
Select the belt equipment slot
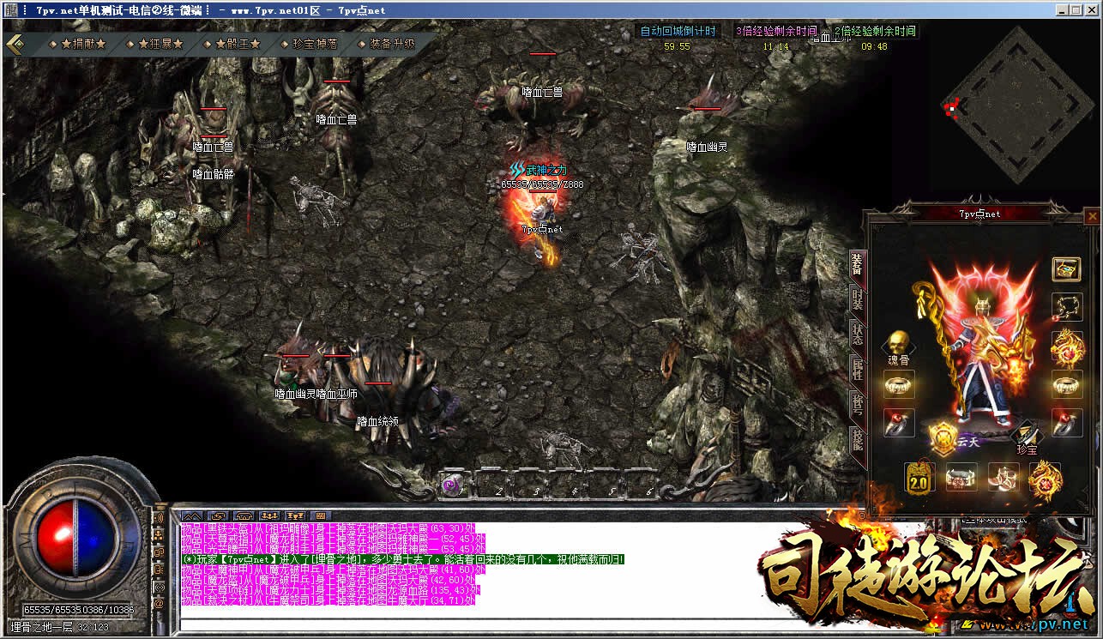coord(961,476)
